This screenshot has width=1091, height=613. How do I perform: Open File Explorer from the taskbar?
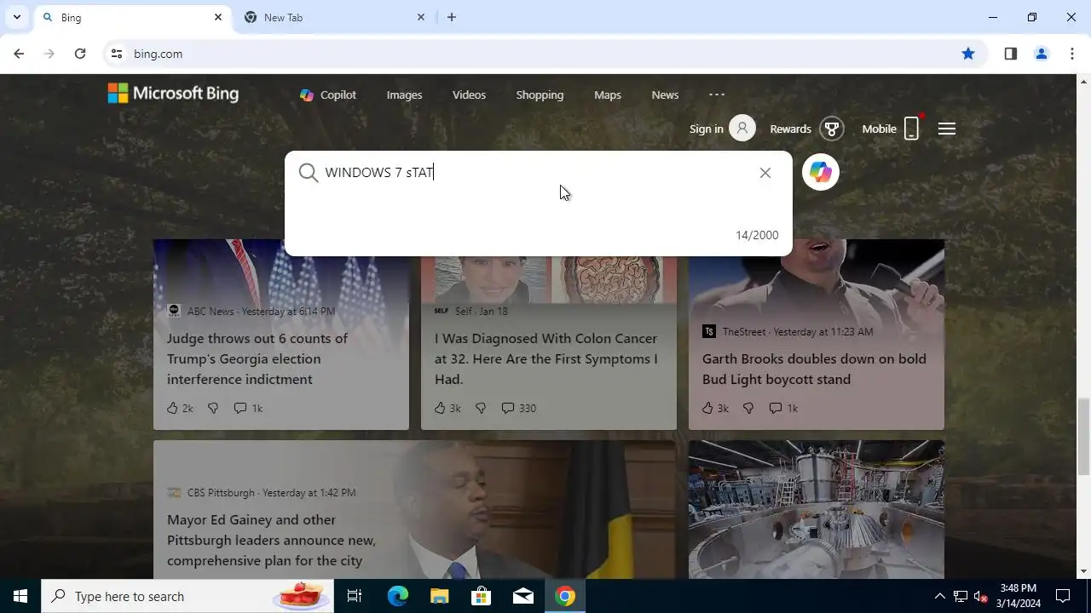coord(439,596)
